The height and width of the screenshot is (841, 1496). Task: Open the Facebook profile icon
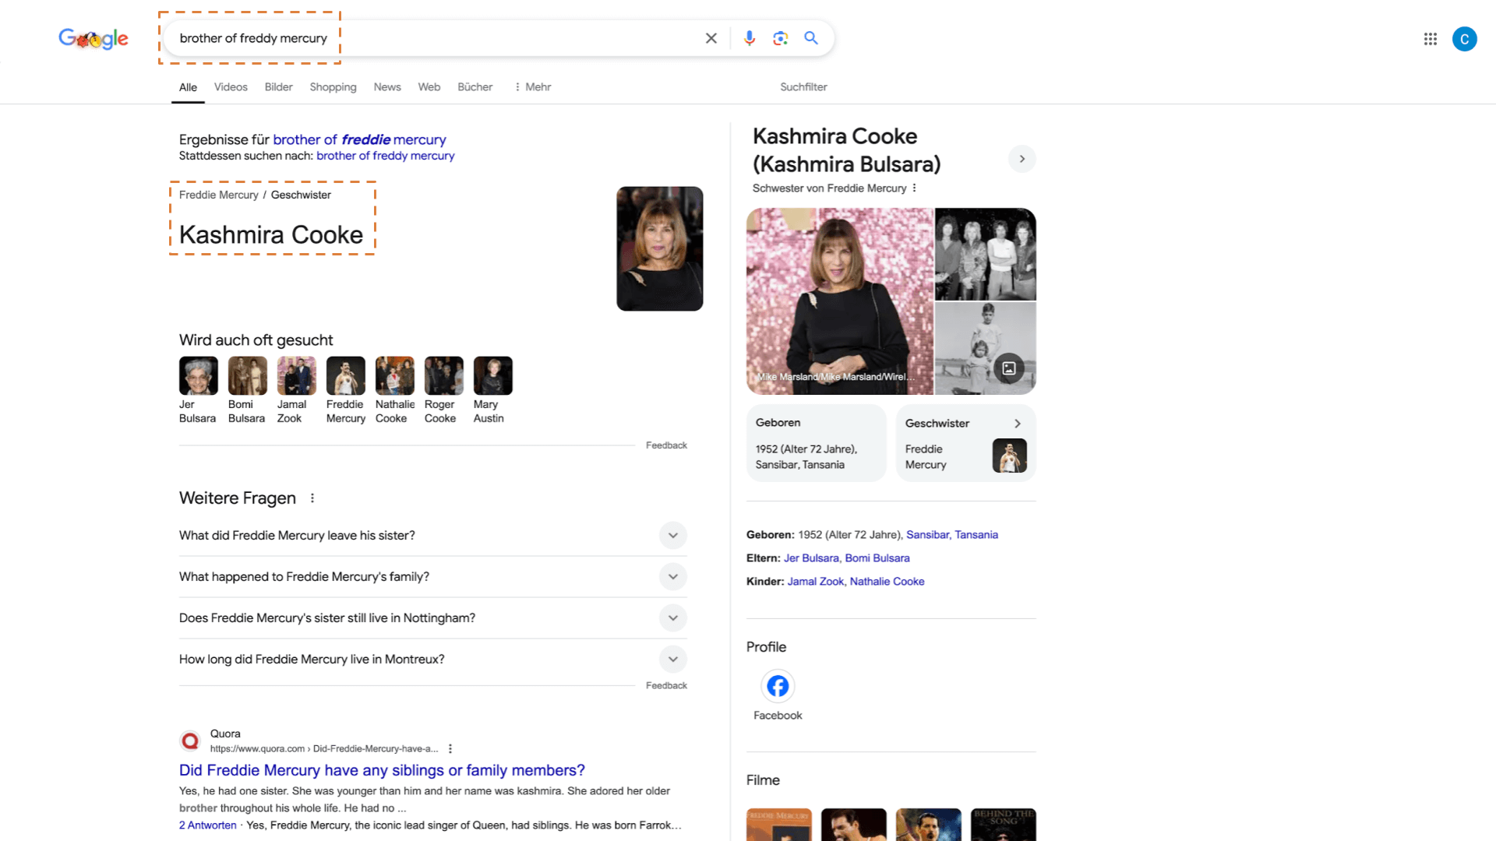[x=777, y=686]
